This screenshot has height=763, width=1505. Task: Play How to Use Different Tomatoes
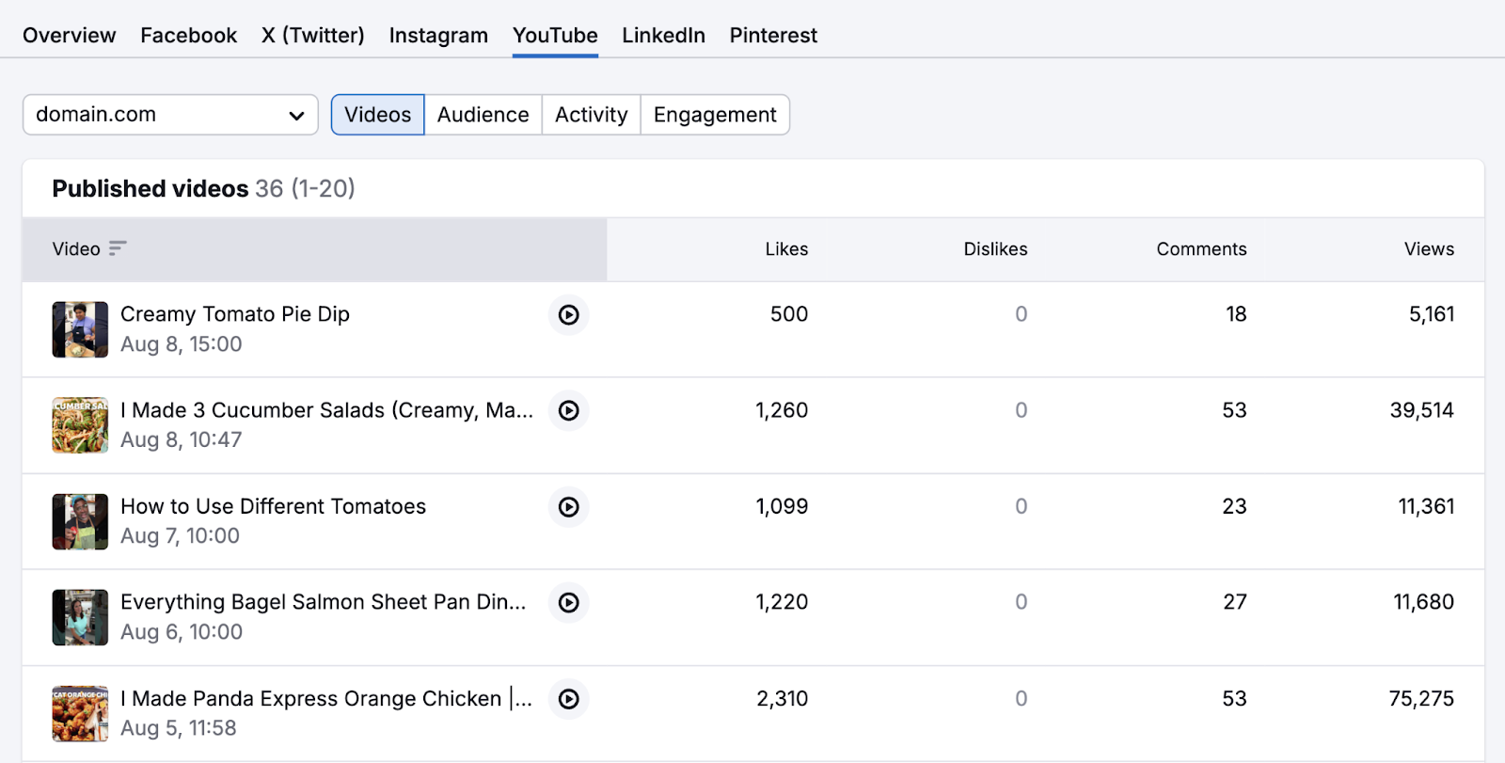pos(568,507)
